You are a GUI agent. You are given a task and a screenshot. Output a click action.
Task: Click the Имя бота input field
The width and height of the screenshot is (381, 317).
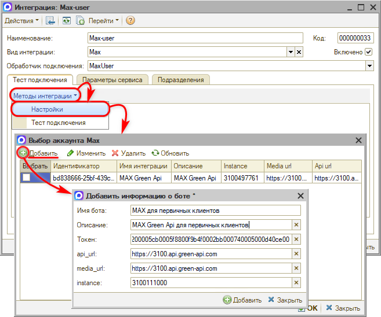pos(216,211)
